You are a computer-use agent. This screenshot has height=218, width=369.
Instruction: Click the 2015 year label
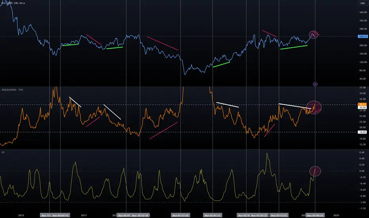[x=21, y=215]
